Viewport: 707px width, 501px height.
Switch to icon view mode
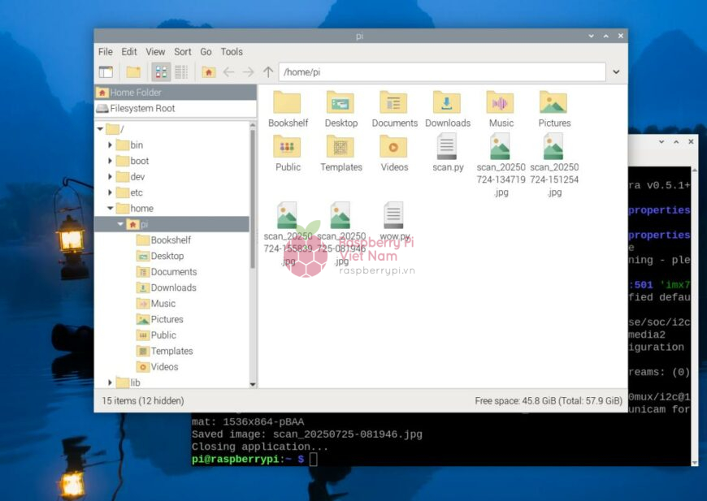(161, 72)
